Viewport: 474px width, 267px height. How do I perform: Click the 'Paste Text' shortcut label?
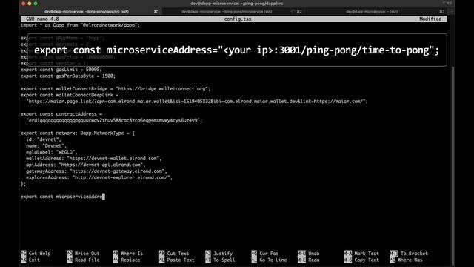coord(181,260)
